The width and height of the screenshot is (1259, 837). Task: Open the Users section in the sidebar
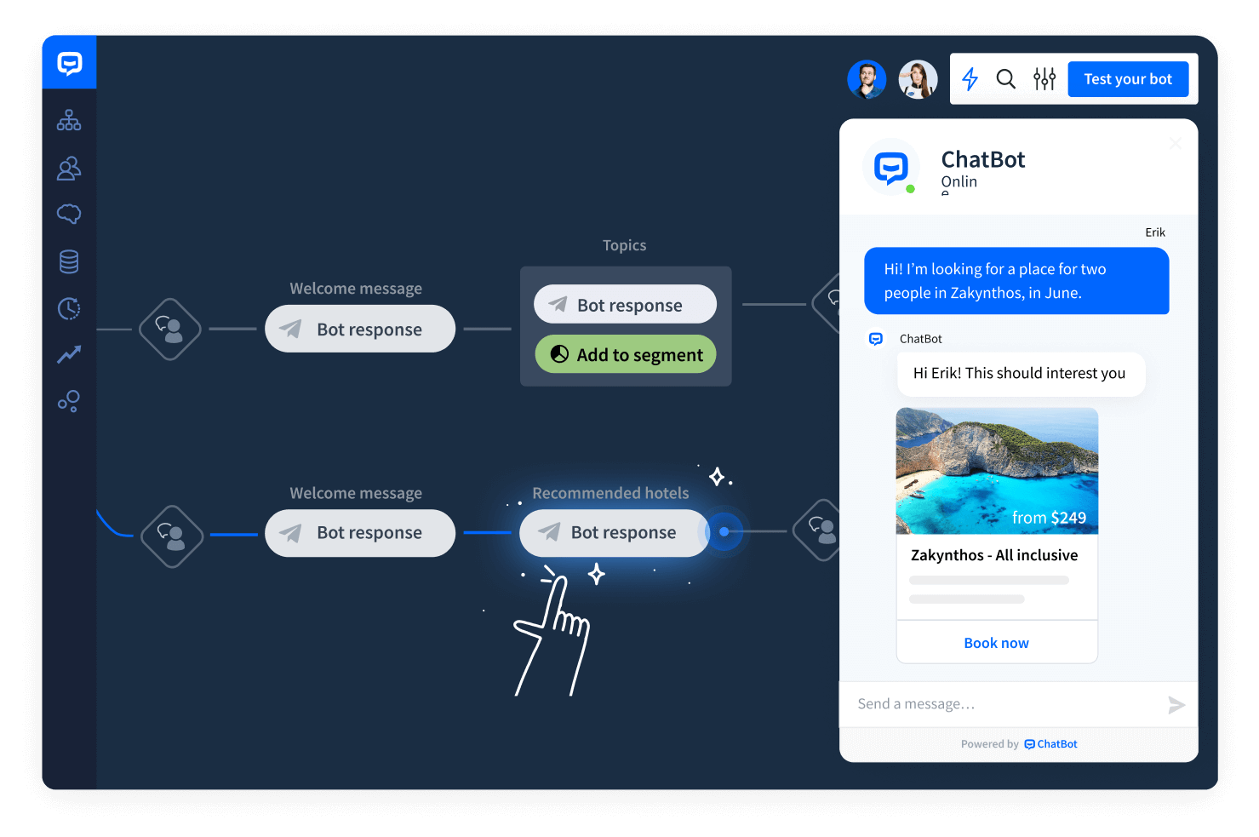[69, 168]
